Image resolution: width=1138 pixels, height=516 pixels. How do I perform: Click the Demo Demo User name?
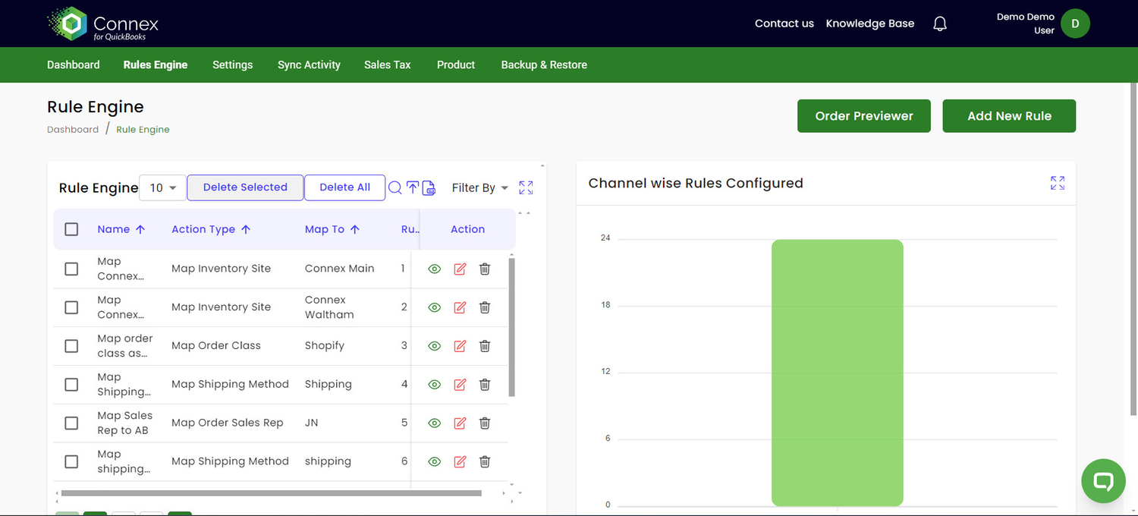(1026, 24)
